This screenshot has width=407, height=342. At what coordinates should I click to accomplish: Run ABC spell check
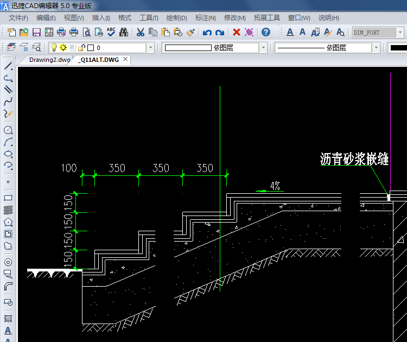111,32
